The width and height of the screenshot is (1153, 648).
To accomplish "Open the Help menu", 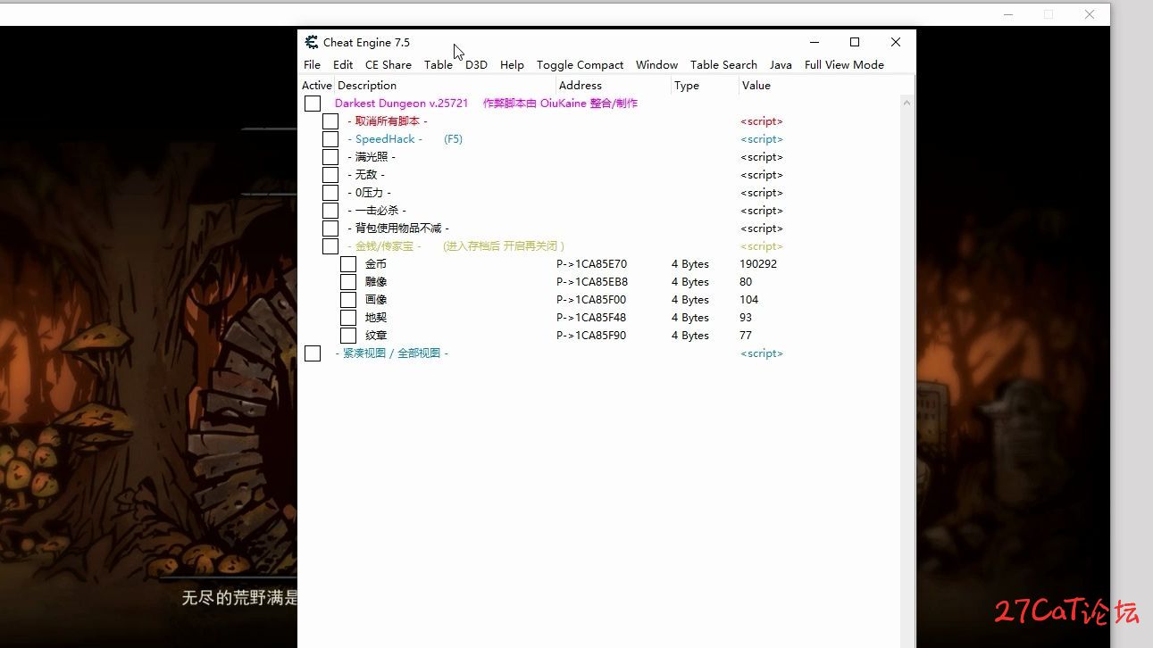I will [x=512, y=64].
